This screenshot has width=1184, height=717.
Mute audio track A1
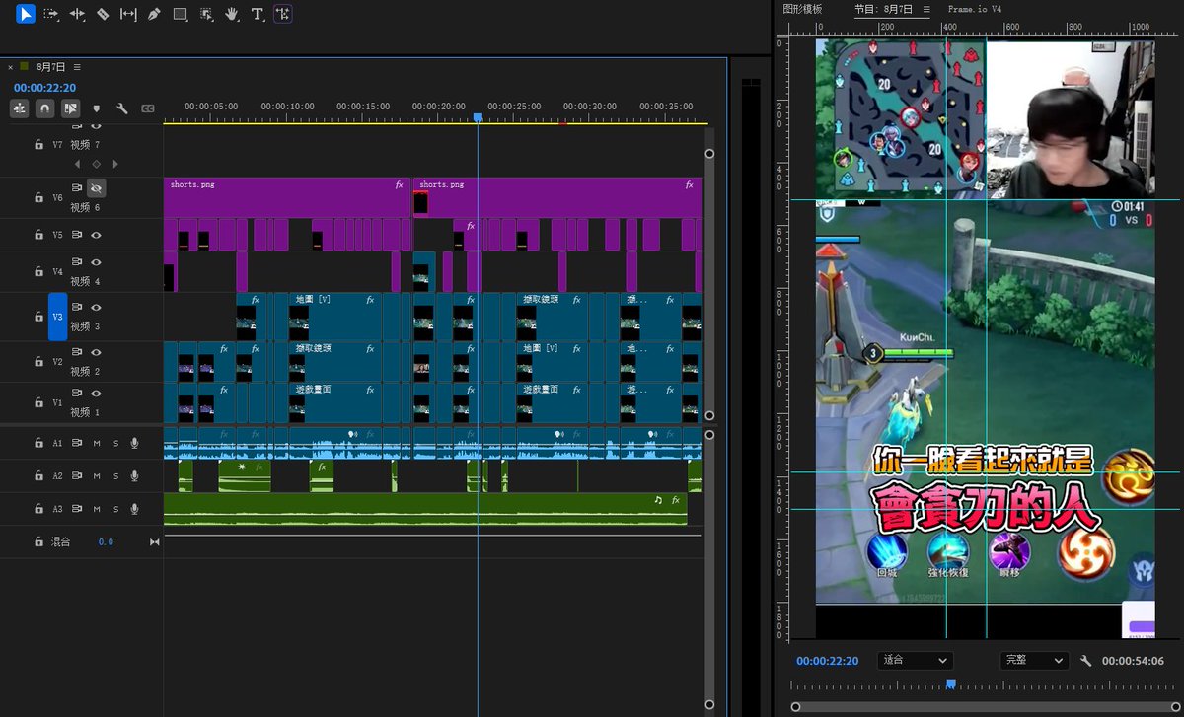pos(97,444)
